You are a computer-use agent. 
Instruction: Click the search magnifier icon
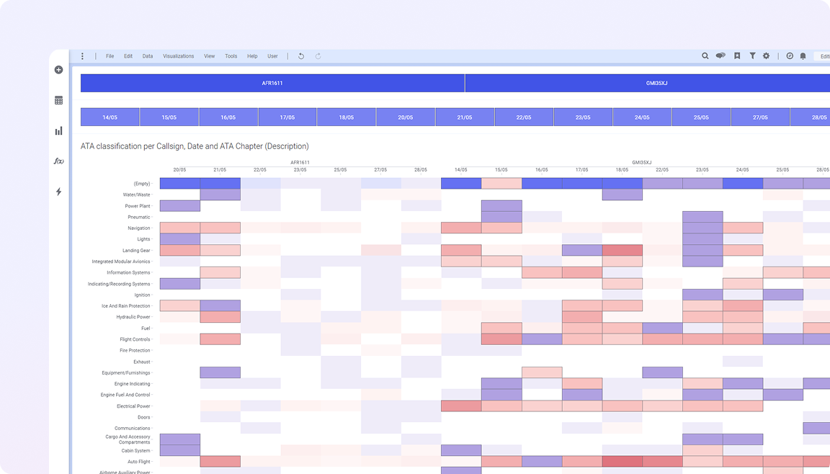pos(705,56)
